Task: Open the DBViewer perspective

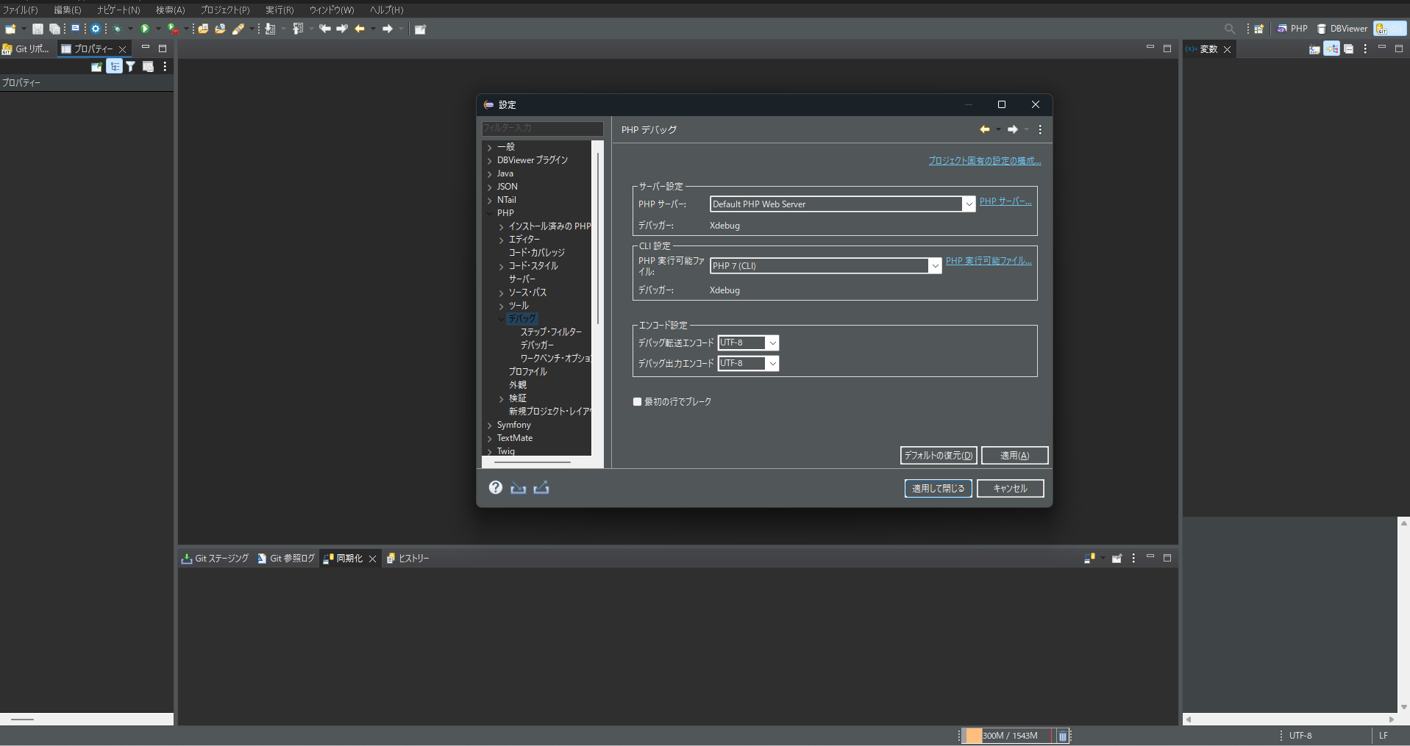Action: 1342,28
